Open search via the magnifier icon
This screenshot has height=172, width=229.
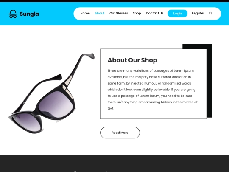[x=211, y=14]
